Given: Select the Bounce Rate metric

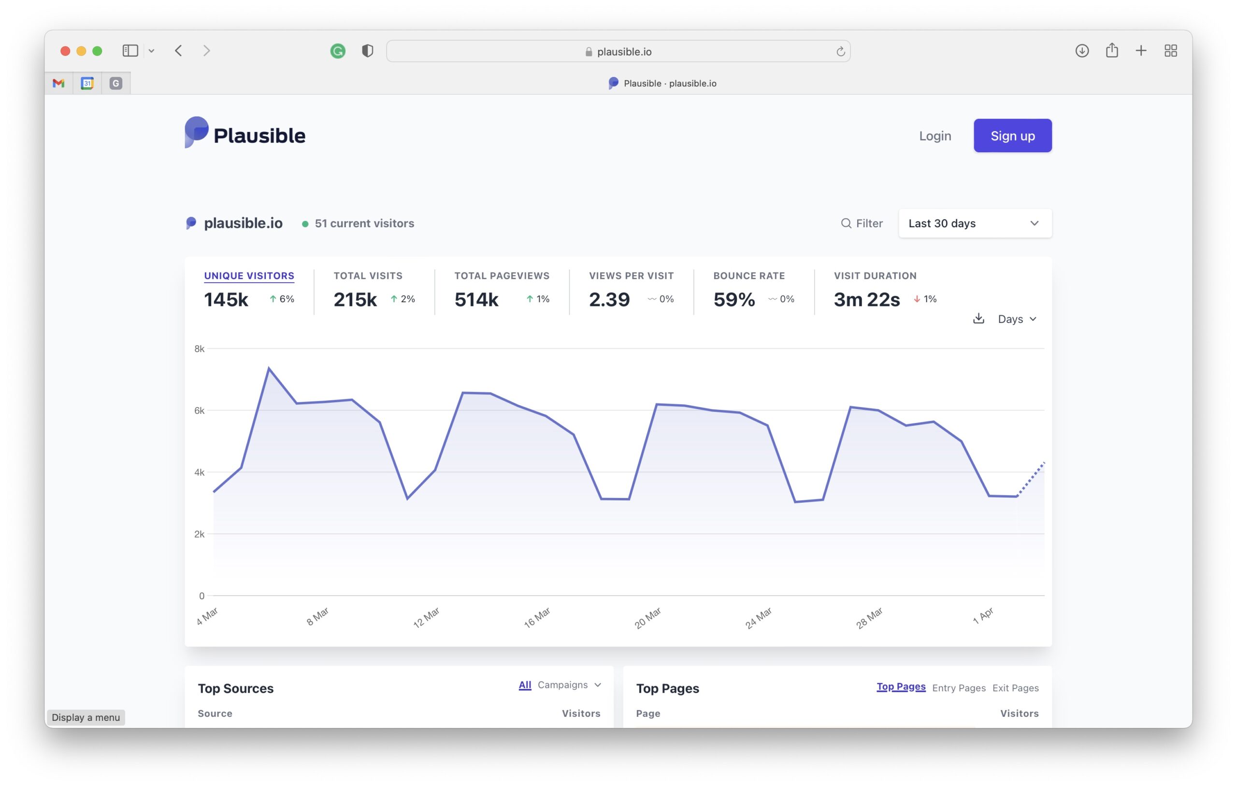Looking at the screenshot, I should pyautogui.click(x=749, y=276).
